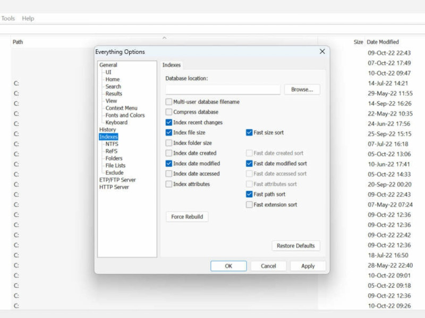Open Context Menu options page

121,108
